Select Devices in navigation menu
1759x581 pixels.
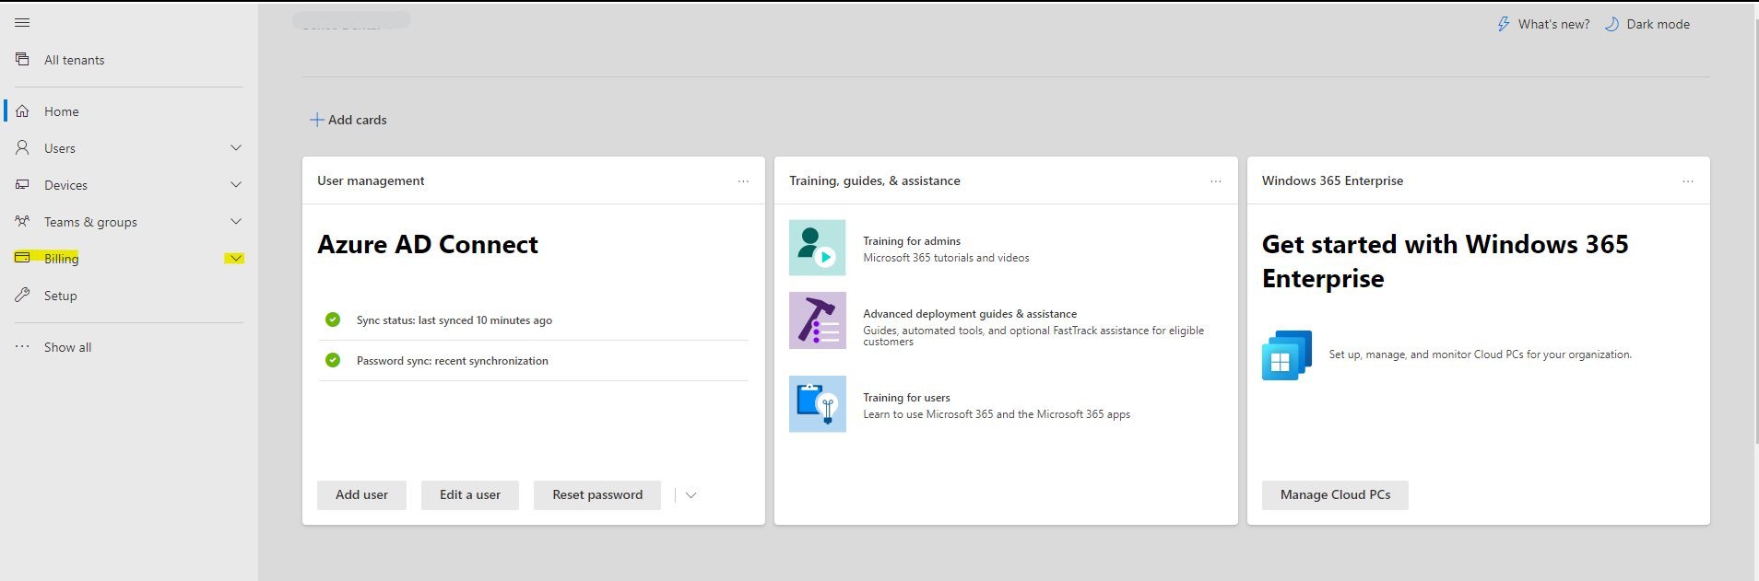pyautogui.click(x=66, y=185)
